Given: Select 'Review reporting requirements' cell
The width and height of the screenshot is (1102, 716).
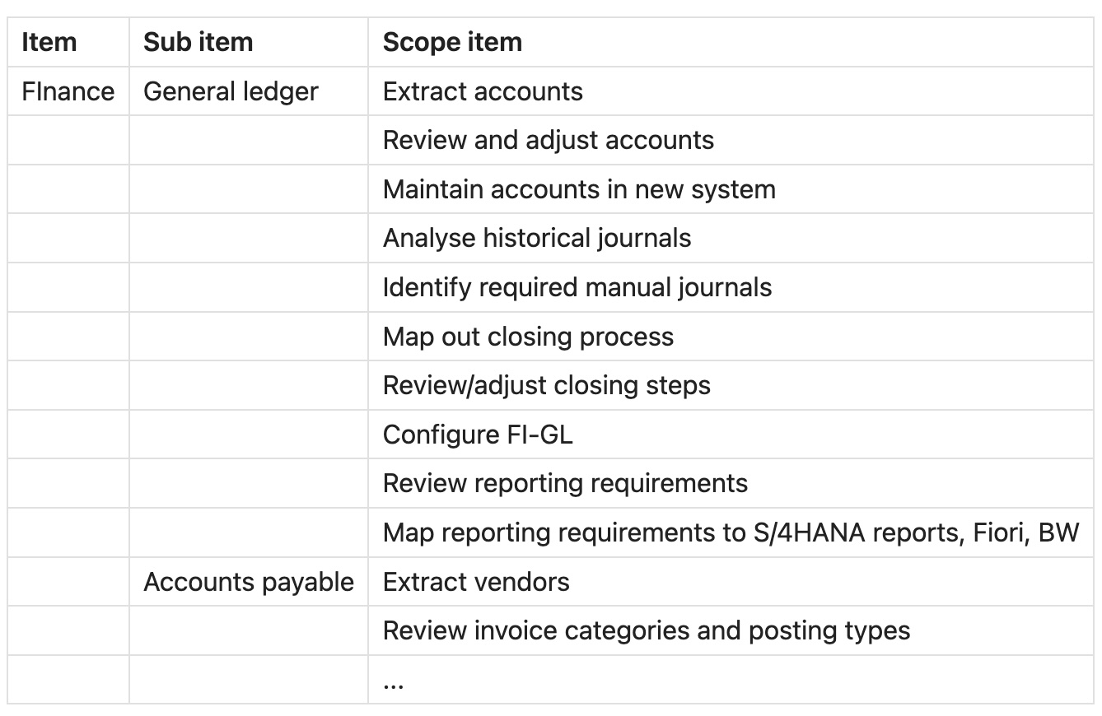Looking at the screenshot, I should [731, 483].
